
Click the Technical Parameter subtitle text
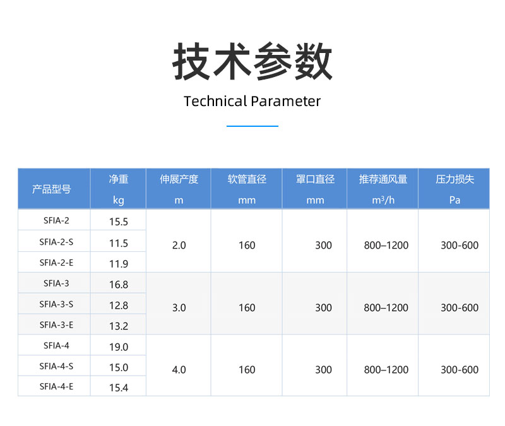[252, 102]
